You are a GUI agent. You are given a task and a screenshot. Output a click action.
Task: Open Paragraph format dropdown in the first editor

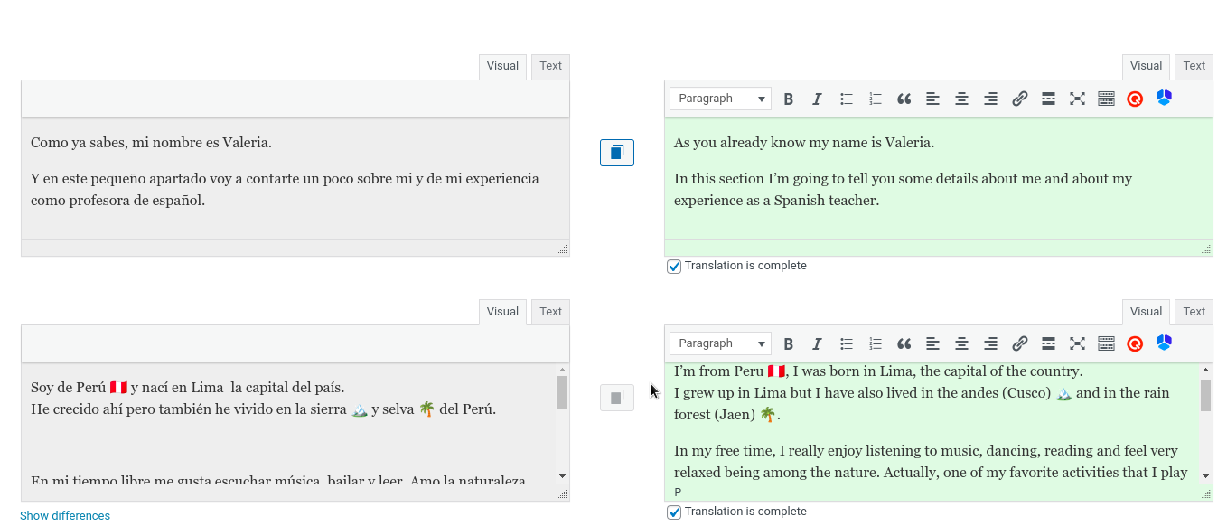click(720, 99)
